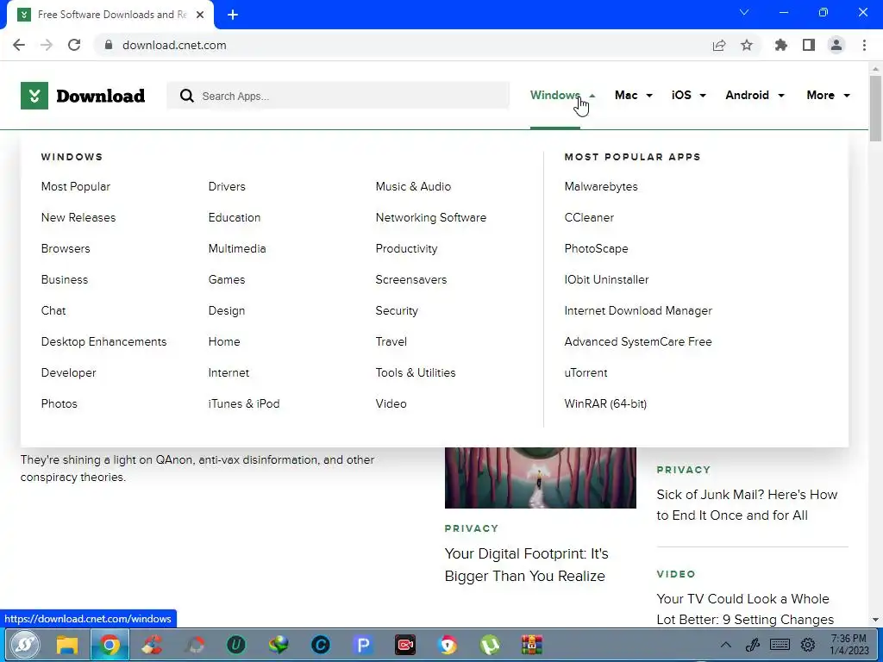883x662 pixels.
Task: Open PhotoScape popular app link
Action: pyautogui.click(x=596, y=248)
